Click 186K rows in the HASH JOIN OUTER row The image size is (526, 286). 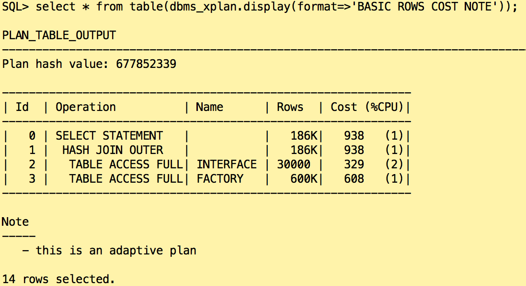click(x=304, y=150)
